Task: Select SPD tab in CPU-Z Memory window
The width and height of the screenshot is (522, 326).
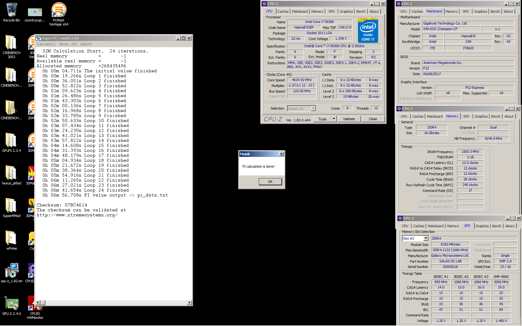Action: [466, 116]
